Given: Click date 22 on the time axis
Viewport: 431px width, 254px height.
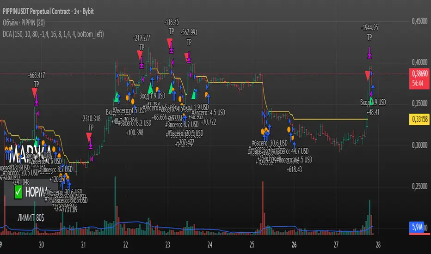Looking at the screenshot, I should pos(126,245).
